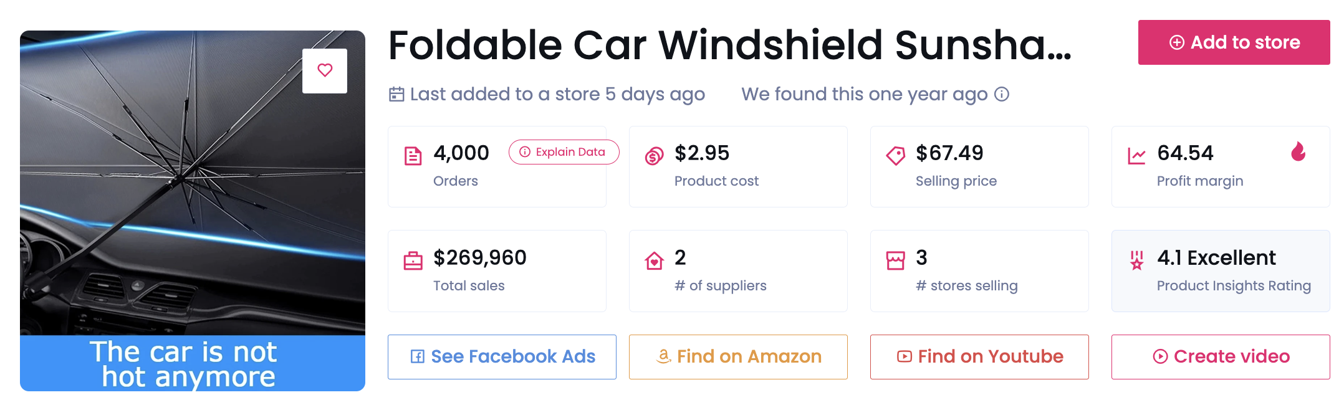Open See Facebook Ads
The image size is (1344, 400).
click(x=502, y=357)
